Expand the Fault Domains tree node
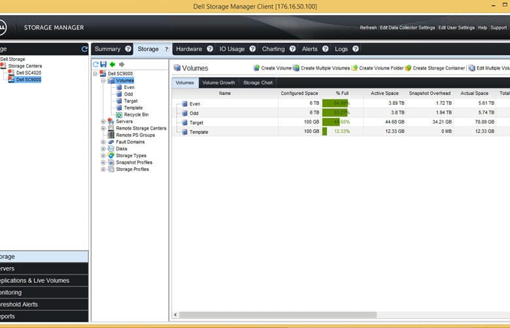Viewport: 510px width, 328px height. point(103,142)
